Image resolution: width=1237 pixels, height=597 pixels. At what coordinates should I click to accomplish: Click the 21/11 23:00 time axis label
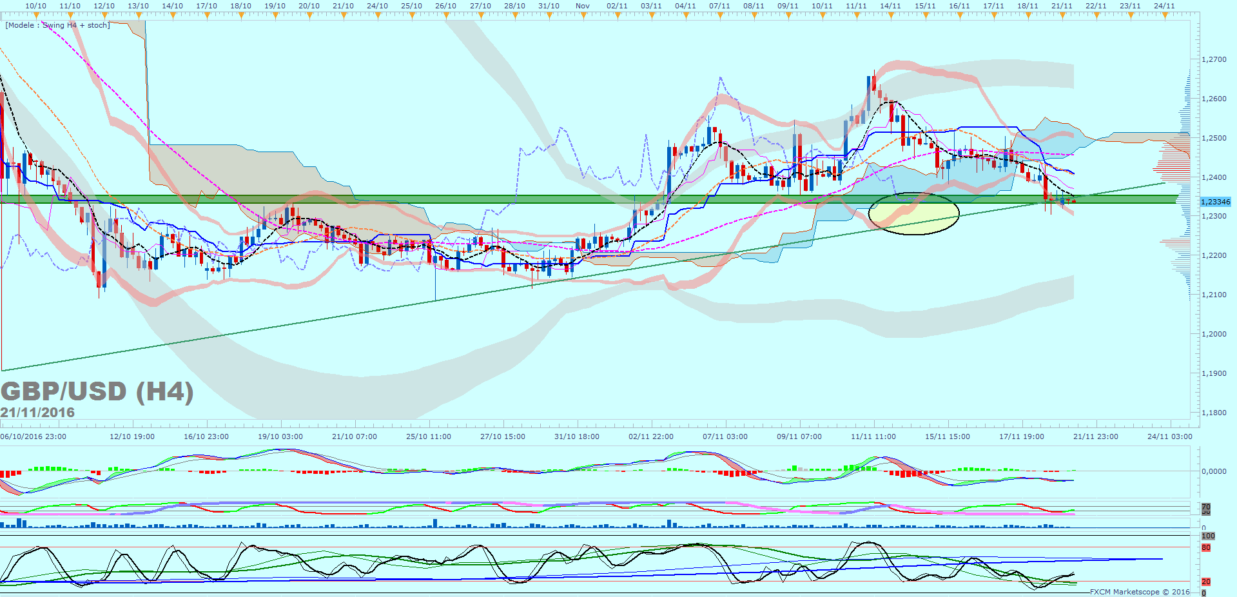1095,436
